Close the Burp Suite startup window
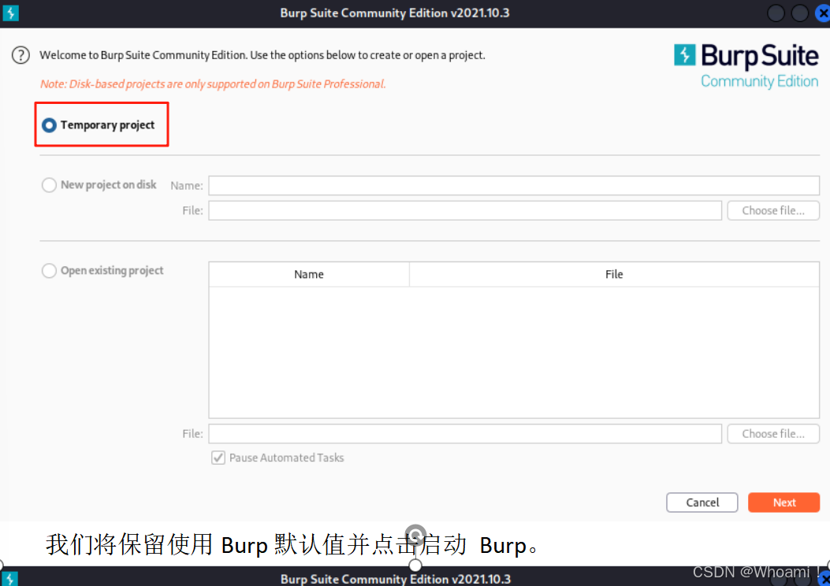The height and width of the screenshot is (586, 830). click(x=823, y=13)
